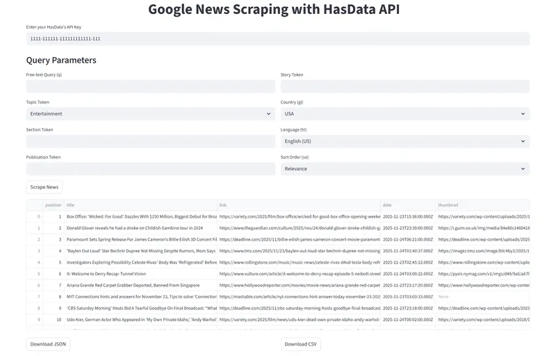Click the thumbnail column header

click(x=482, y=205)
